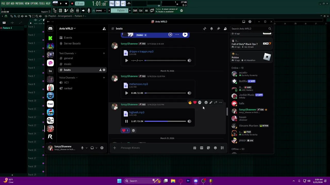Open the highash.mp3 file link
The height and width of the screenshot is (185, 330).
click(x=137, y=112)
